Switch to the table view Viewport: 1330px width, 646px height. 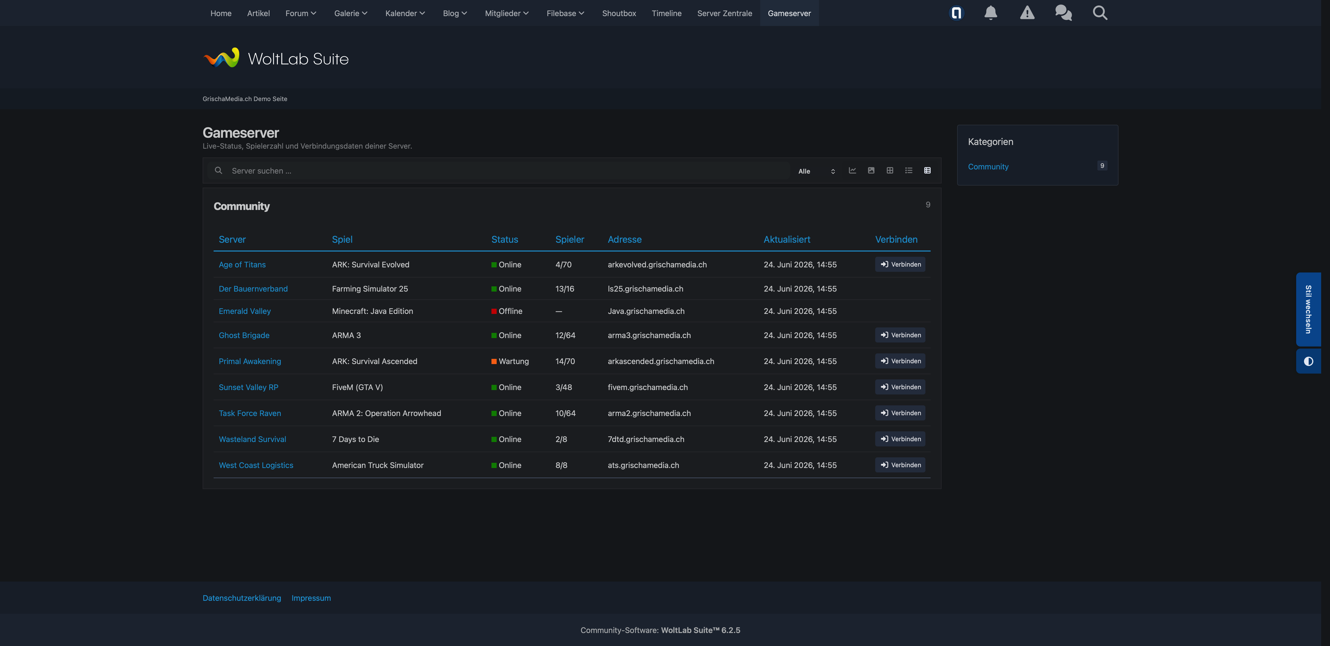(927, 171)
